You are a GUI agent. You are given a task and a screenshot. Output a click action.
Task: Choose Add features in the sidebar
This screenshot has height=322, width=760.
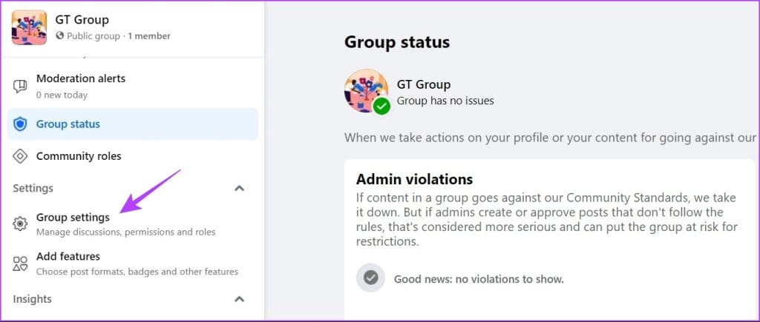68,257
